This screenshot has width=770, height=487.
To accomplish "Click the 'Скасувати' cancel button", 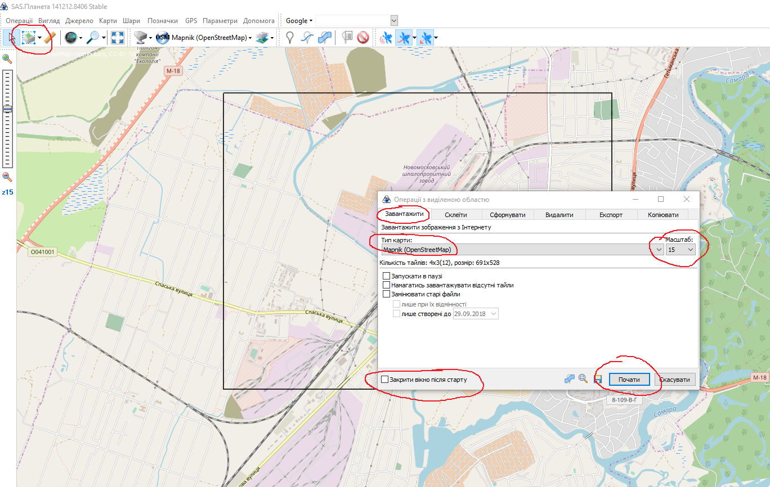I will 674,380.
